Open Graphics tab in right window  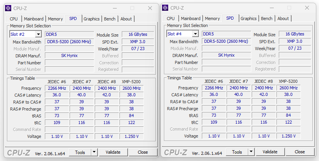point(249,18)
